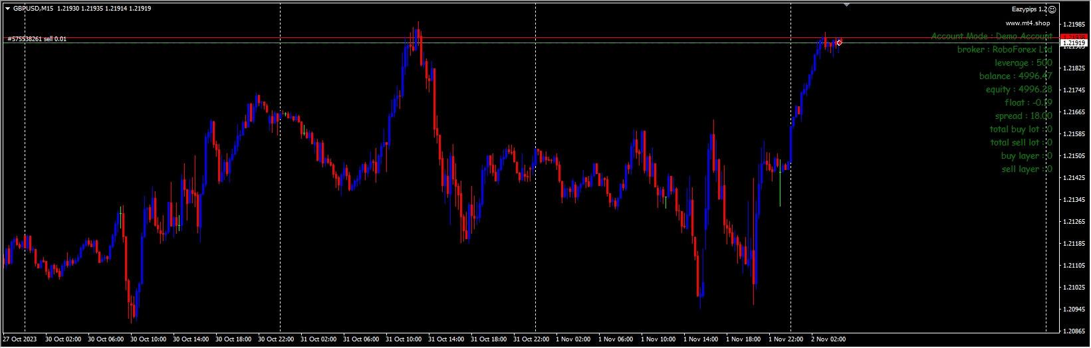Click the sell layer label
The image size is (1091, 348).
pos(1027,169)
